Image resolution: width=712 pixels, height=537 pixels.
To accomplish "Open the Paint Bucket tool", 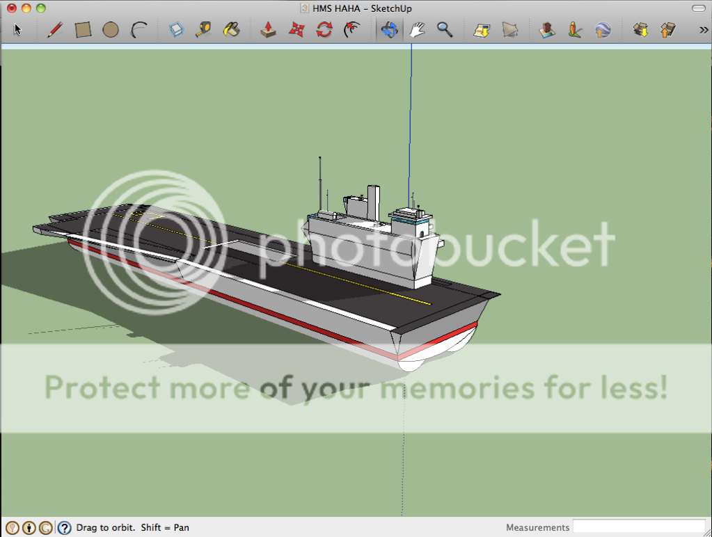I will click(x=231, y=29).
